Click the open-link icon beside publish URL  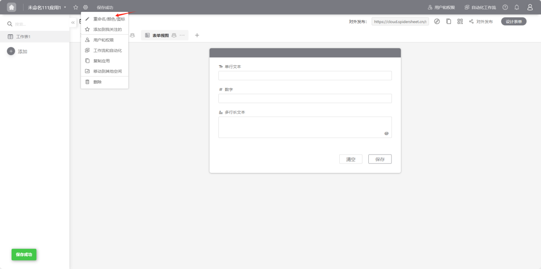click(x=437, y=21)
